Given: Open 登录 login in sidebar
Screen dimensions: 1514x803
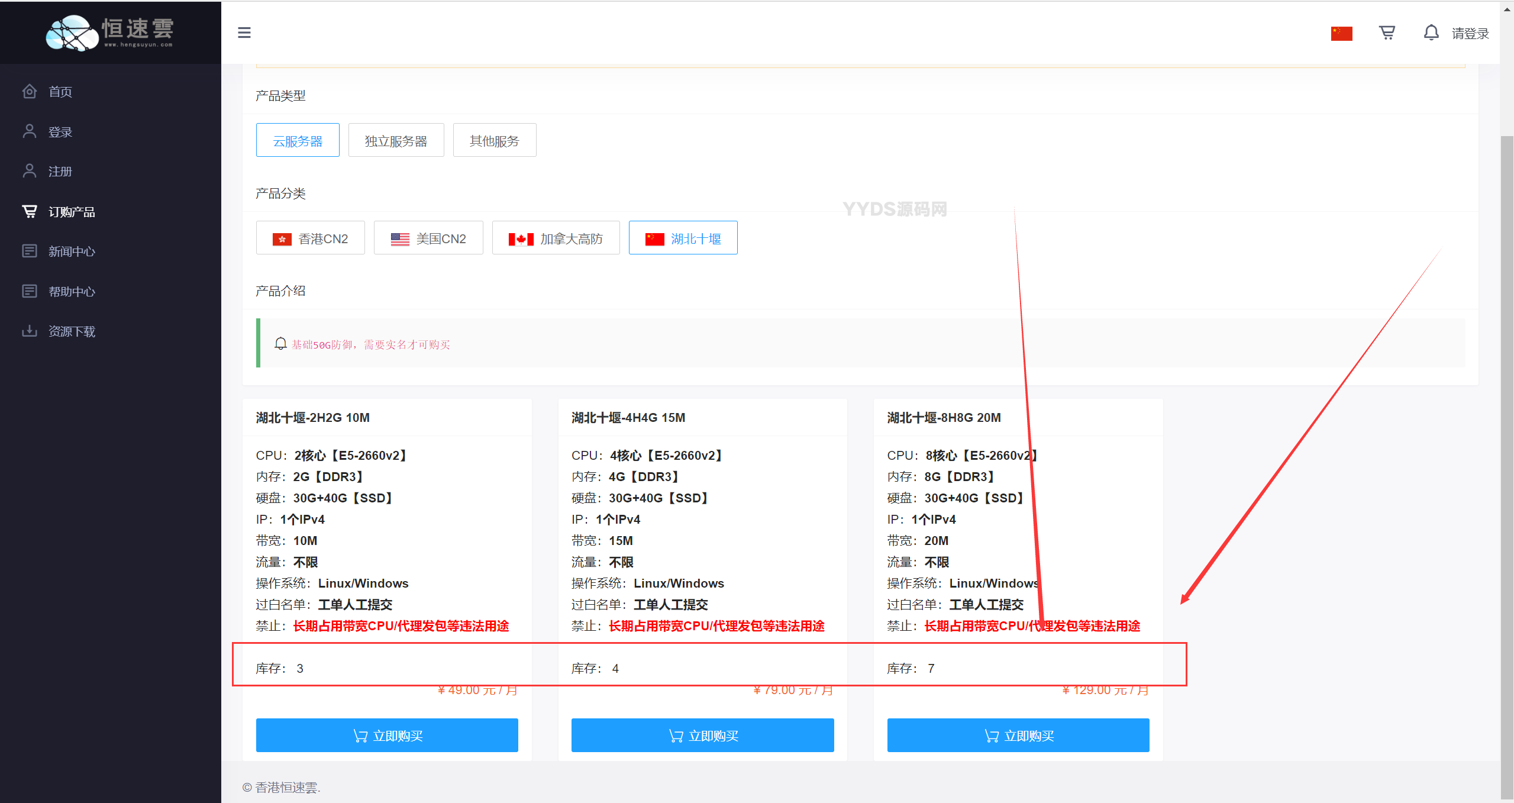Looking at the screenshot, I should tap(60, 132).
